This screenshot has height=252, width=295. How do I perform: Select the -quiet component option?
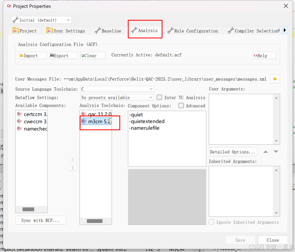(x=136, y=115)
